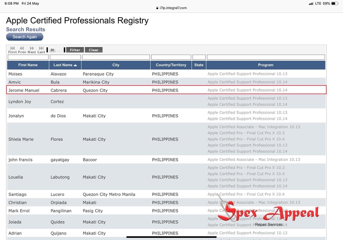Click the Clear button
Viewport: 343px width, 240px height.
[x=93, y=50]
